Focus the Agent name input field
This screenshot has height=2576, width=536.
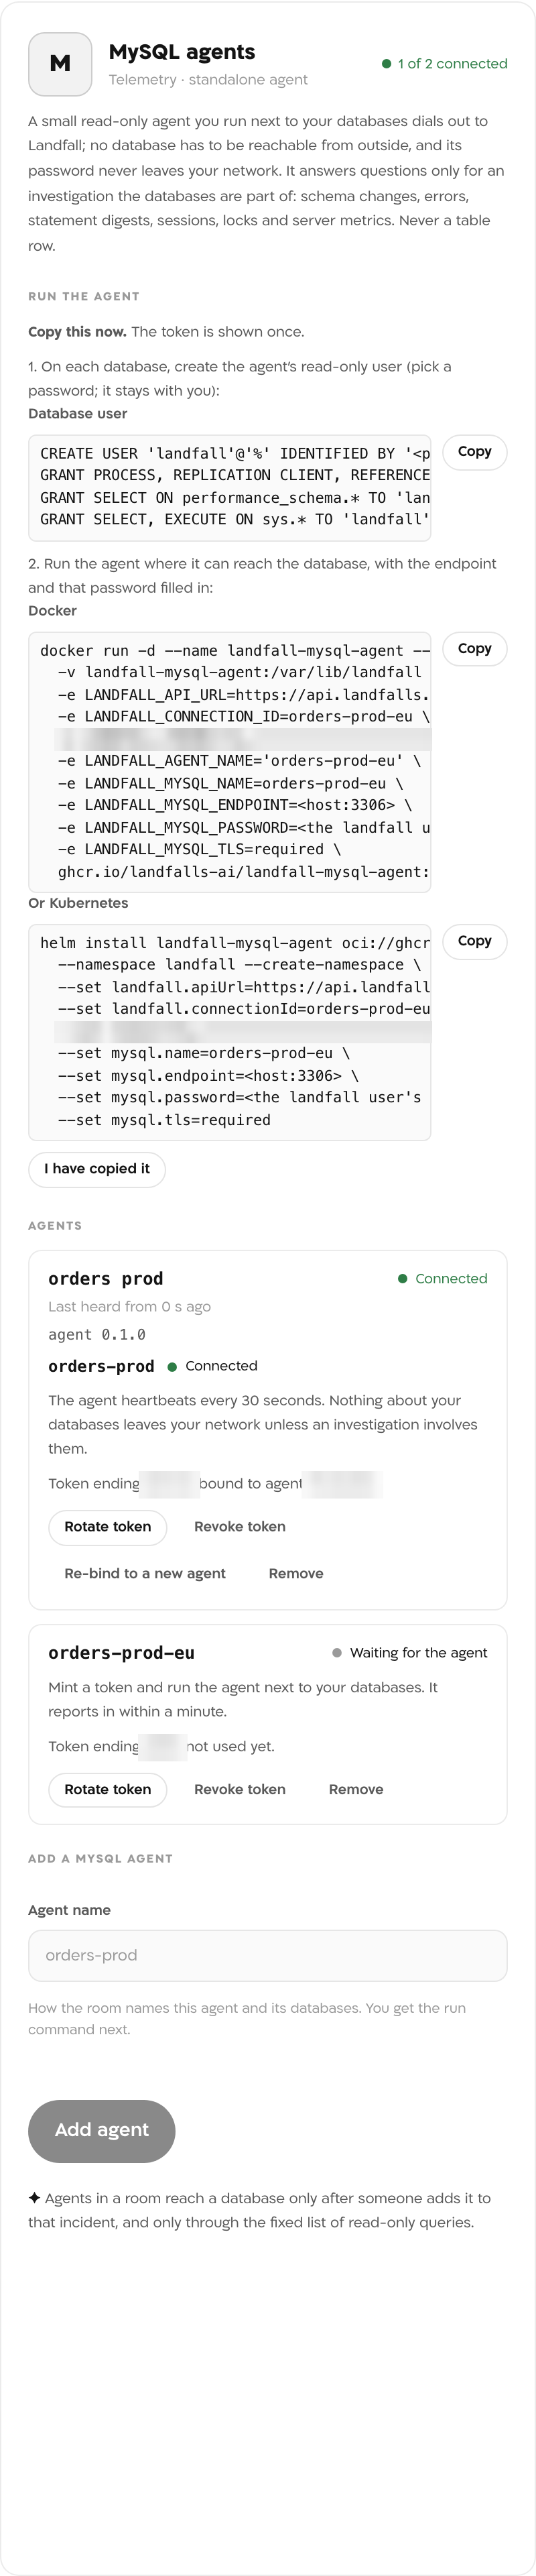pyautogui.click(x=268, y=1956)
